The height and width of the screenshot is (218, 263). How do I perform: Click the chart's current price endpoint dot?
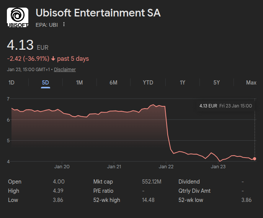[x=255, y=159]
